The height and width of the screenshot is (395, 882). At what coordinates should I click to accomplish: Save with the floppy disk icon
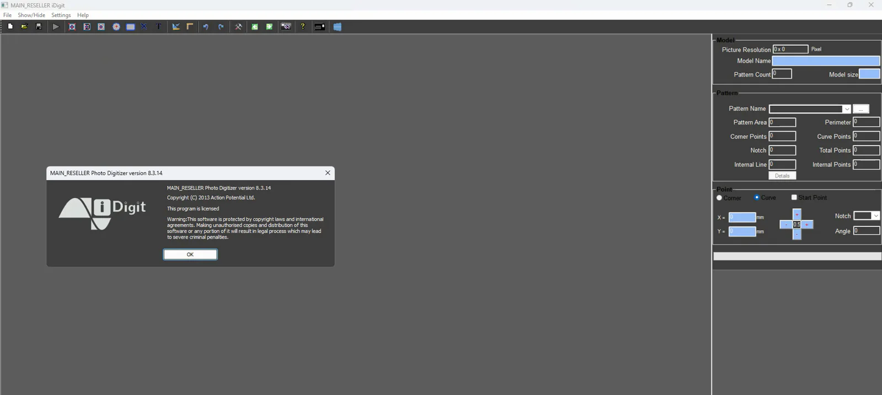click(39, 26)
